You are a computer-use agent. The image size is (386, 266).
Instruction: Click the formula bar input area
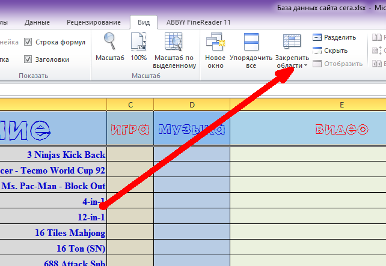[x=193, y=89]
